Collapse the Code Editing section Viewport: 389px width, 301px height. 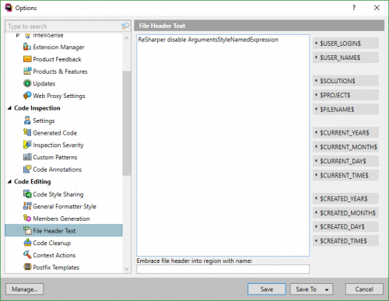coord(9,182)
